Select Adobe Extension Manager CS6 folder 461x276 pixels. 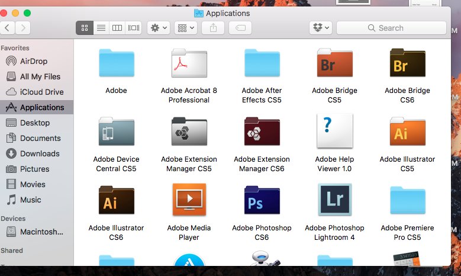262,131
